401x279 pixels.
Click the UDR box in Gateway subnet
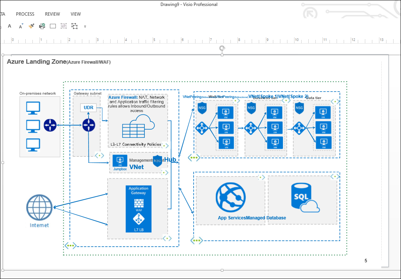tap(89, 108)
